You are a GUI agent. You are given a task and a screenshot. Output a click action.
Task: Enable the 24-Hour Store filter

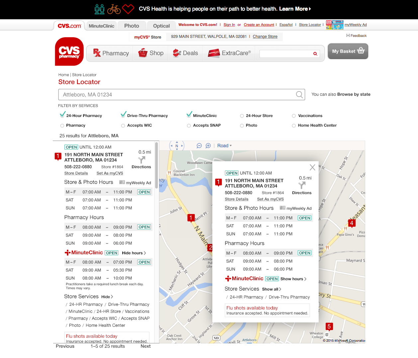pyautogui.click(x=242, y=116)
